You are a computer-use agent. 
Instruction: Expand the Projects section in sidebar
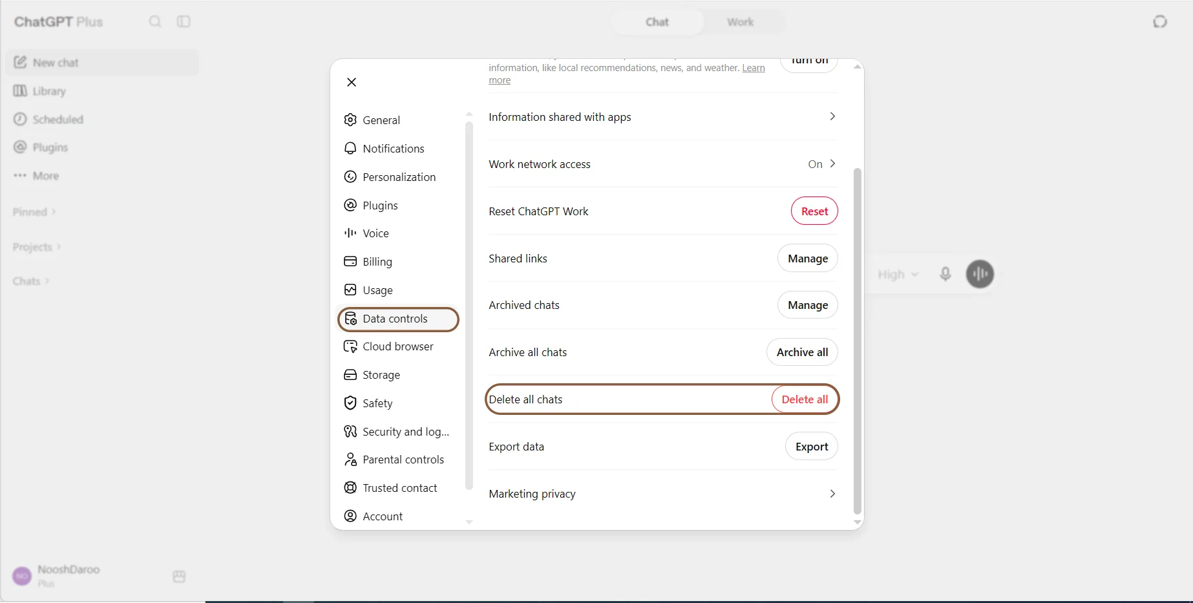[x=37, y=247]
